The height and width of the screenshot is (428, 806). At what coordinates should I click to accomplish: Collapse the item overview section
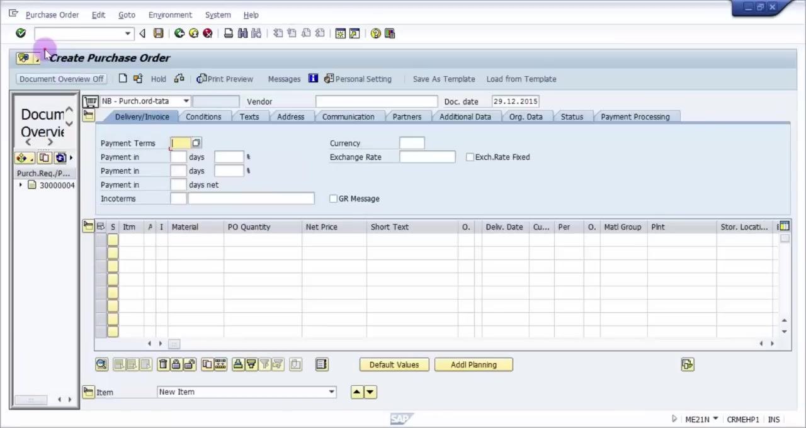coord(88,227)
